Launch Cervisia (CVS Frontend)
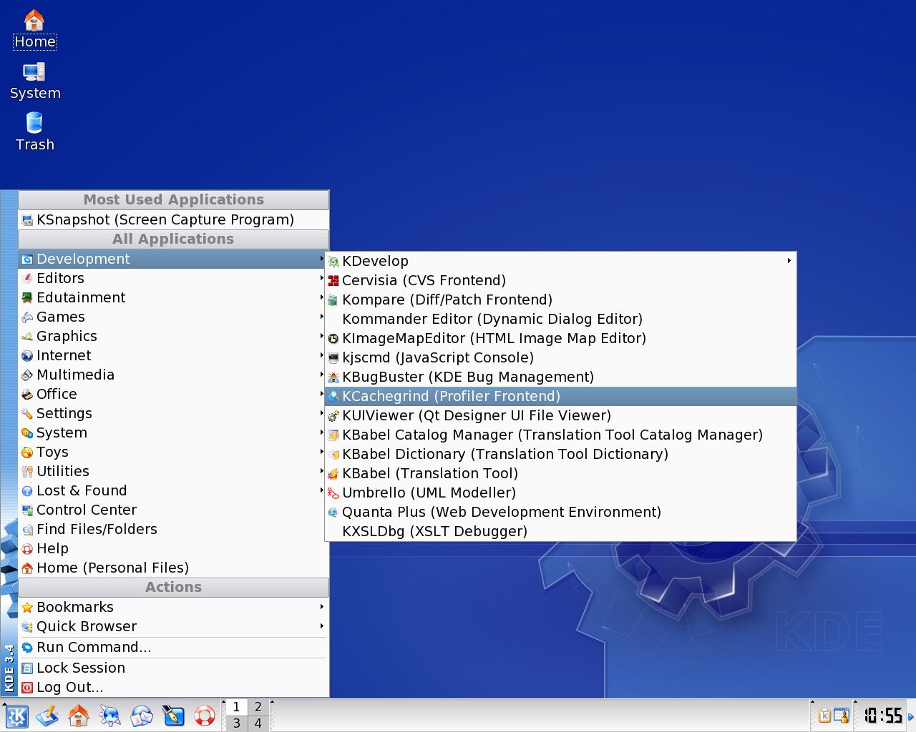The height and width of the screenshot is (732, 916). pyautogui.click(x=560, y=280)
